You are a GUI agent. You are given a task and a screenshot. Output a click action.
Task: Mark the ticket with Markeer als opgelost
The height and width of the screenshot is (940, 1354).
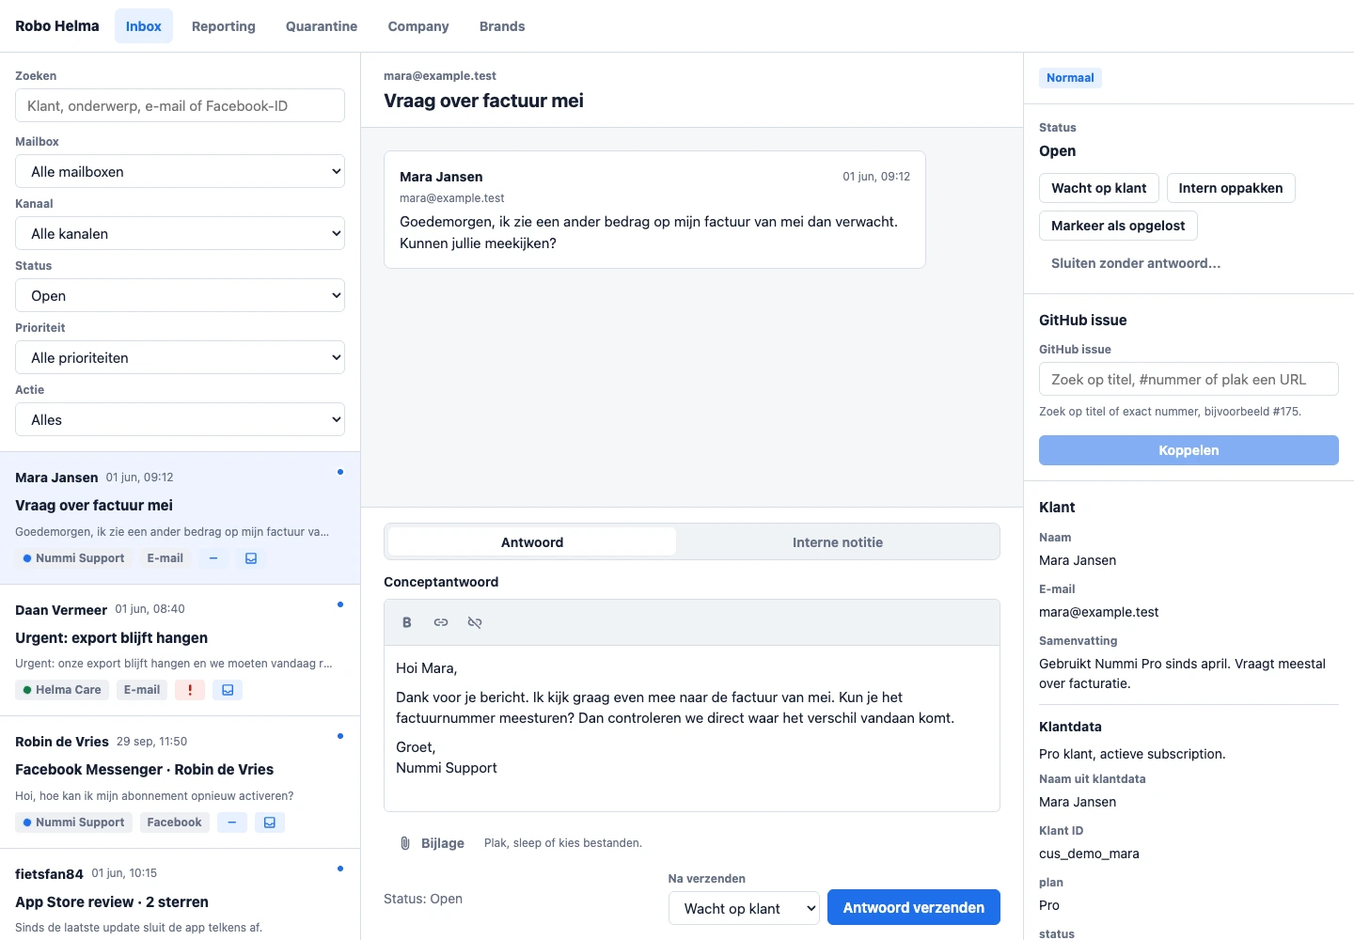[x=1118, y=226]
